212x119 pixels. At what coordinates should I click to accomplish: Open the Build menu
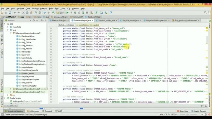click(51, 9)
